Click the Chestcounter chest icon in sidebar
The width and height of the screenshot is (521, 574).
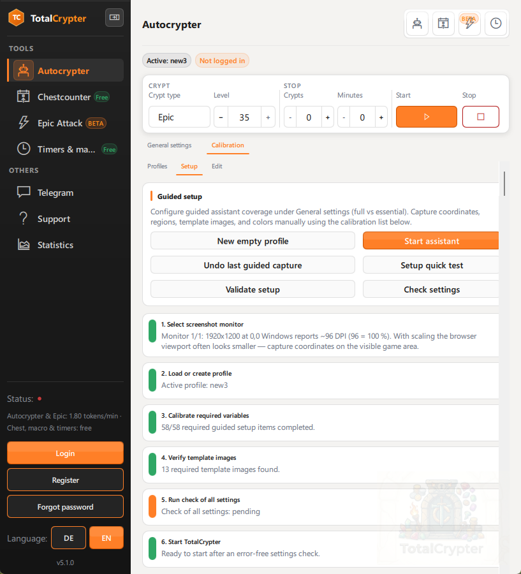pyautogui.click(x=24, y=97)
